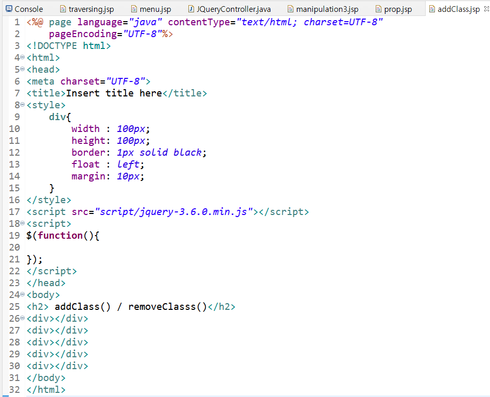Click the closing </style> tag
Viewport: 490px width, 397px height.
[x=49, y=200]
